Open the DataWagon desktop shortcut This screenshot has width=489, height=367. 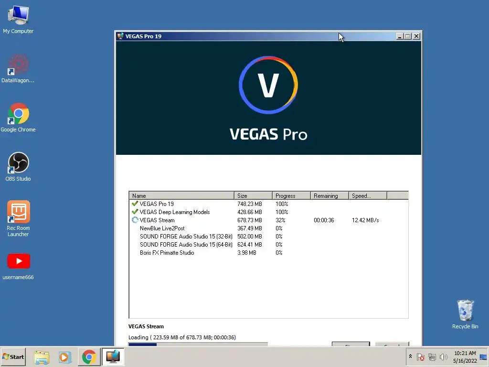click(x=18, y=69)
